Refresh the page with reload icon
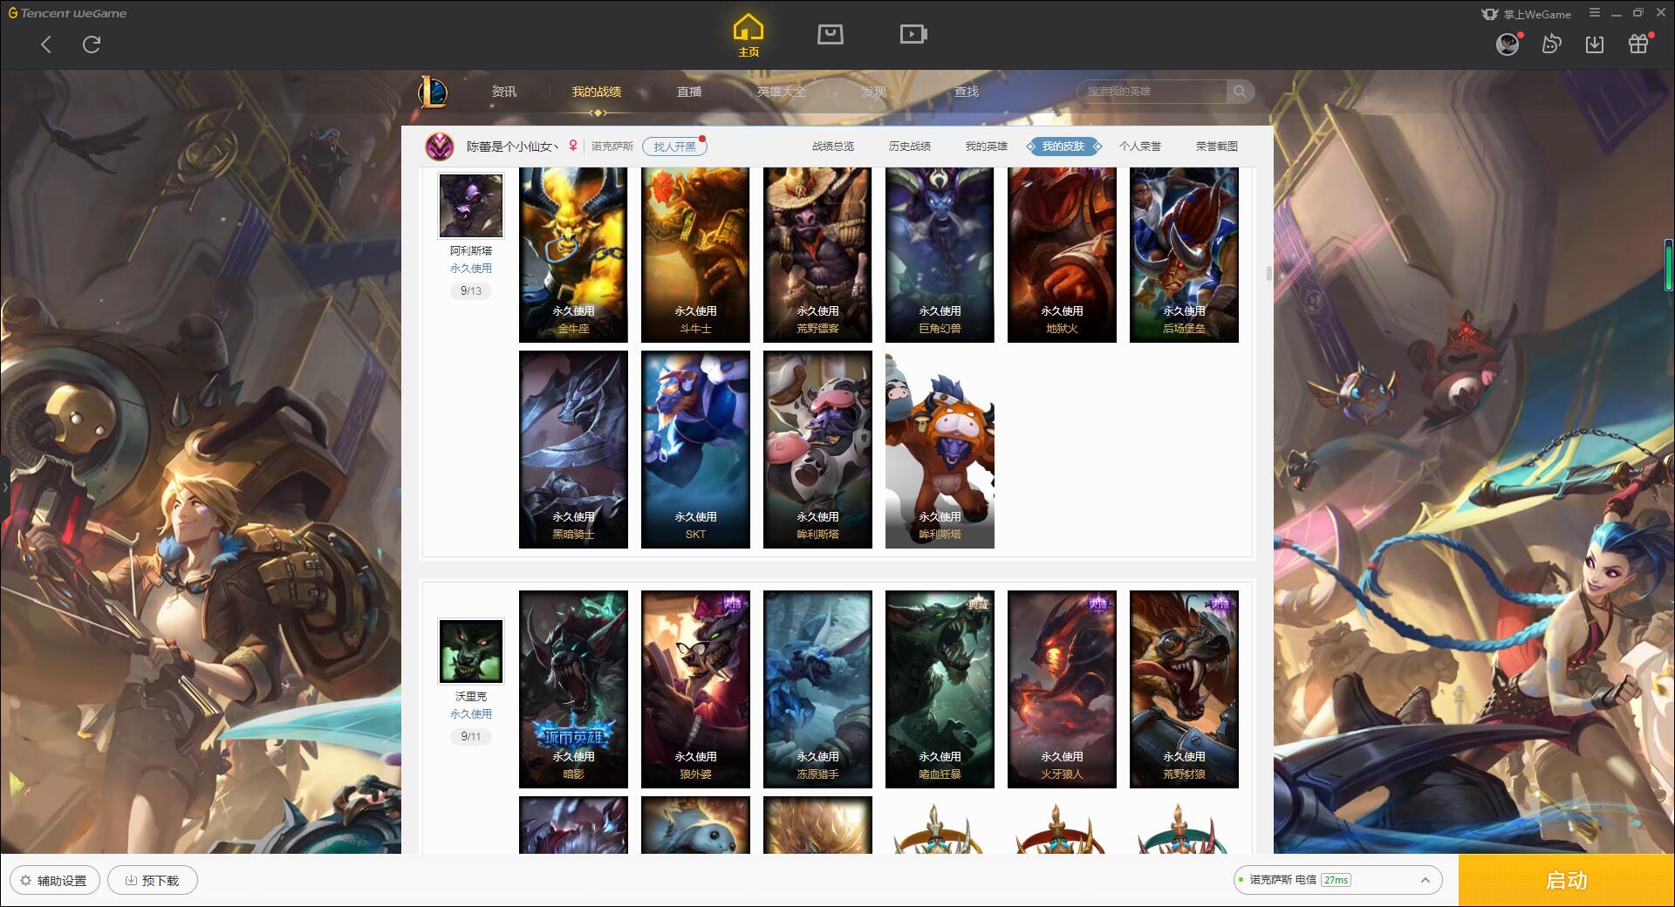This screenshot has width=1675, height=907. [92, 44]
